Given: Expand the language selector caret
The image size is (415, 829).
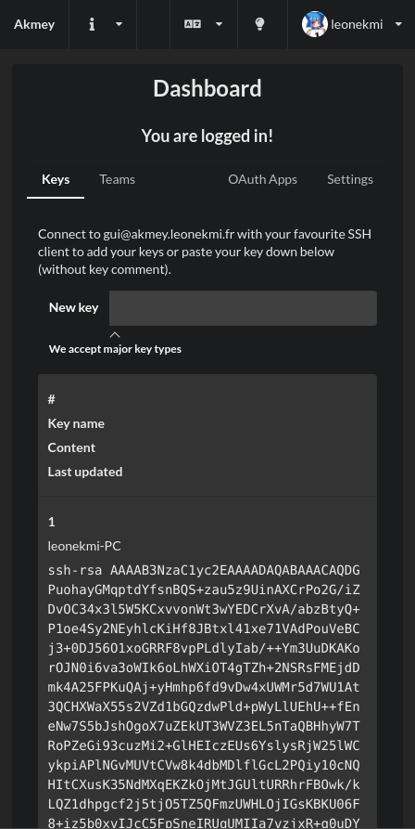Looking at the screenshot, I should [220, 24].
